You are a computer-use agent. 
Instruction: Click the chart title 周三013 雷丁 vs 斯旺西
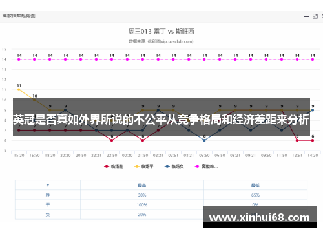[x=161, y=32]
